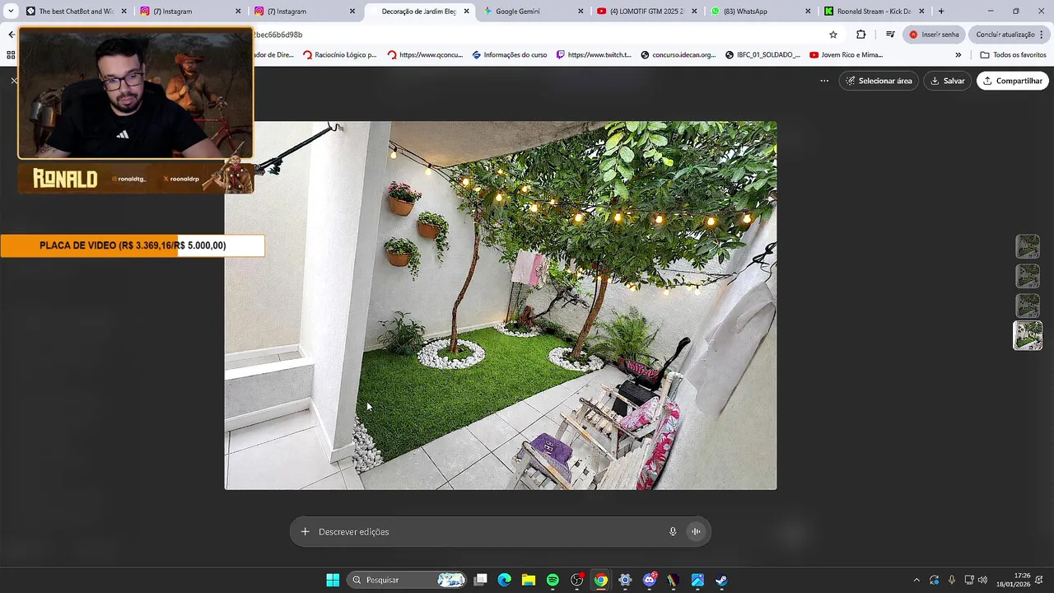Click the plus icon in edit bar
1054x593 pixels.
pos(305,531)
